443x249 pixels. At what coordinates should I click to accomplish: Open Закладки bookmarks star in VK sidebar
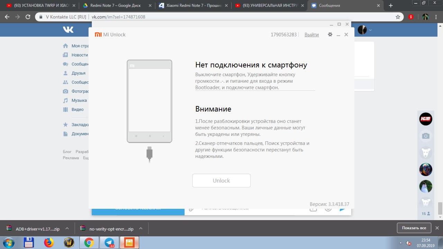click(x=65, y=125)
